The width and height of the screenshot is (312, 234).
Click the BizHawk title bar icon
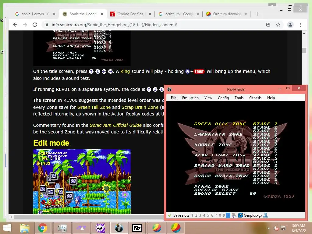tap(169, 89)
